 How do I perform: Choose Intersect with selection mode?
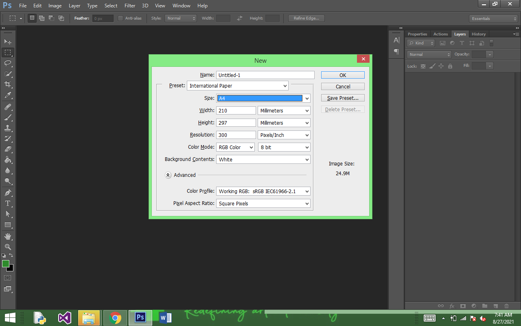coord(61,18)
